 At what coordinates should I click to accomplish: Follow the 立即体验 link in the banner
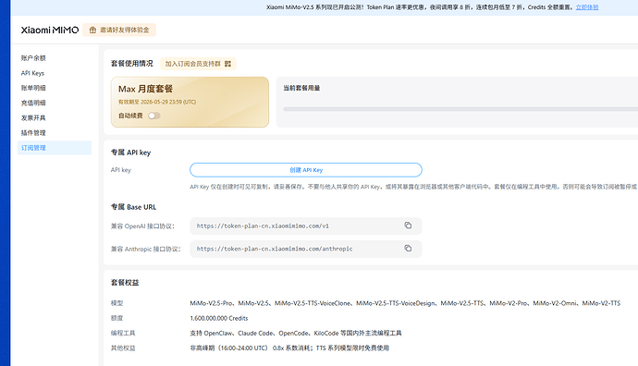pos(587,7)
